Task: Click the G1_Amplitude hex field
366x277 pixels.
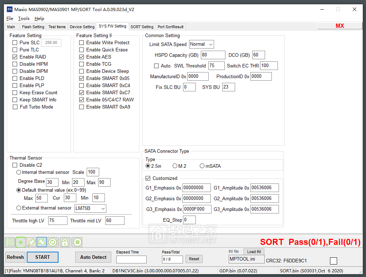Action: point(264,187)
